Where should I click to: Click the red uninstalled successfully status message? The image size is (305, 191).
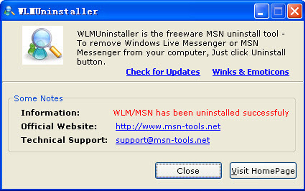tap(201, 113)
